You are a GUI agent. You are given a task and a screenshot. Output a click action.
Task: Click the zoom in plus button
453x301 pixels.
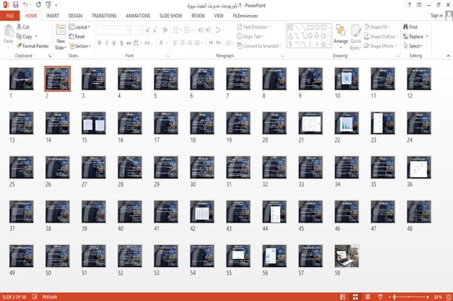coord(427,296)
